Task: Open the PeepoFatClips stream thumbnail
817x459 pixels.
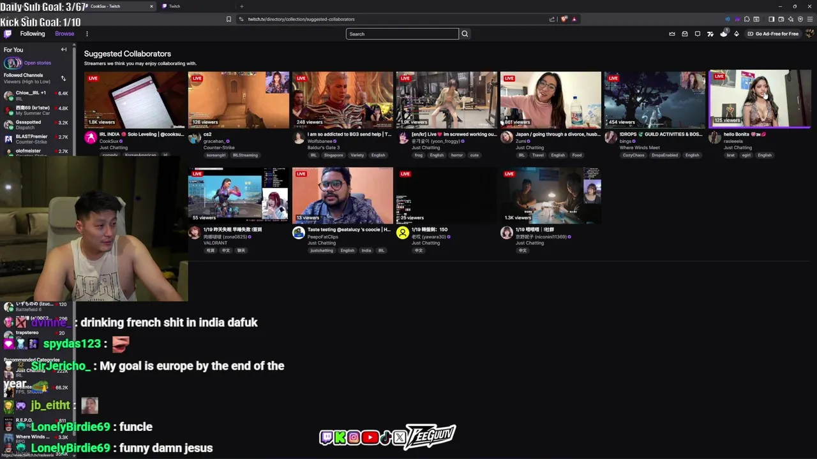Action: (343, 196)
